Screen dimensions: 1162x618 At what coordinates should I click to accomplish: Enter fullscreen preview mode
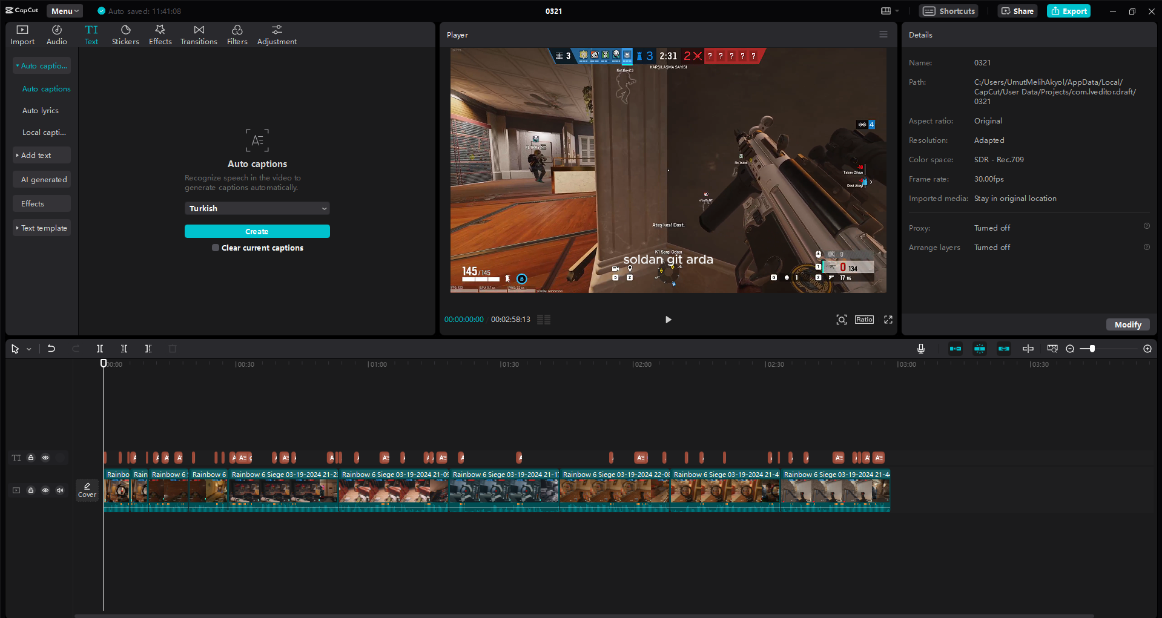coord(888,320)
